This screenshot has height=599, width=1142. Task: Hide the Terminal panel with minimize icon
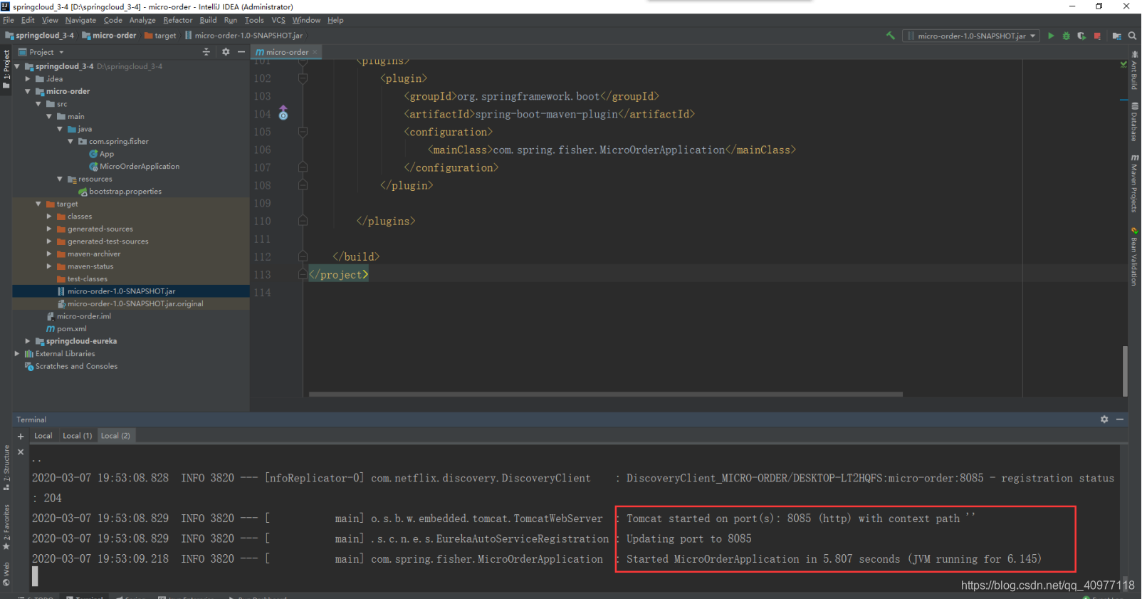(1120, 420)
